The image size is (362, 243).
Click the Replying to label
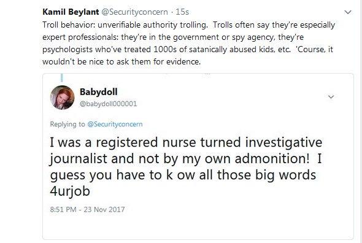(67, 125)
